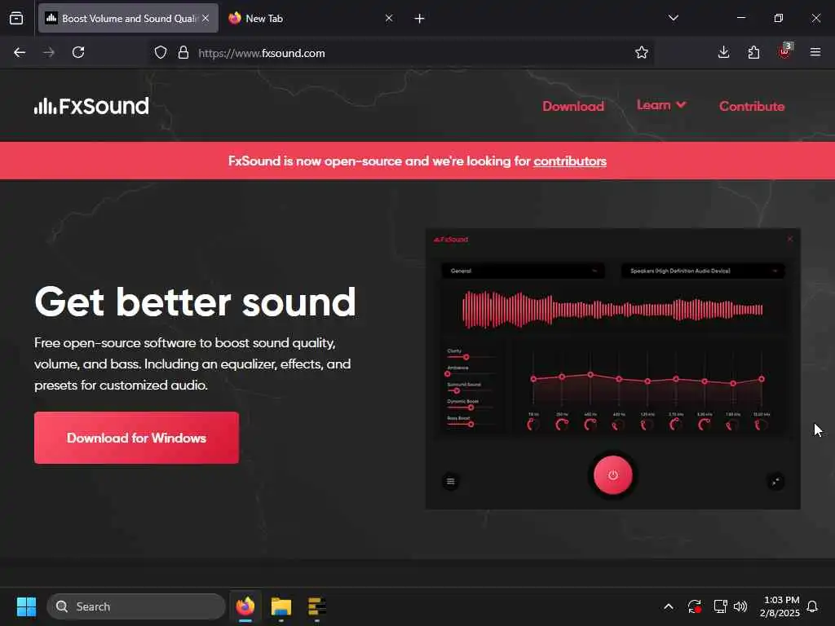
Task: Click the Clarity slider in preview
Action: click(x=471, y=357)
